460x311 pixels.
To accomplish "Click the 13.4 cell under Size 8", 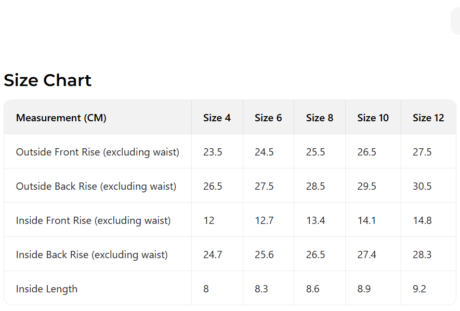I will coord(316,220).
